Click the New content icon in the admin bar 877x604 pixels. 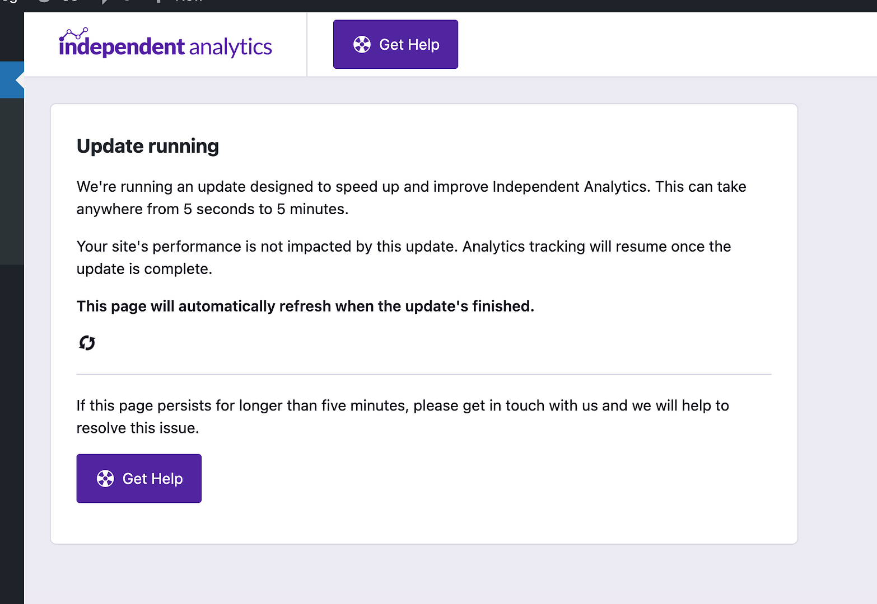[x=160, y=3]
